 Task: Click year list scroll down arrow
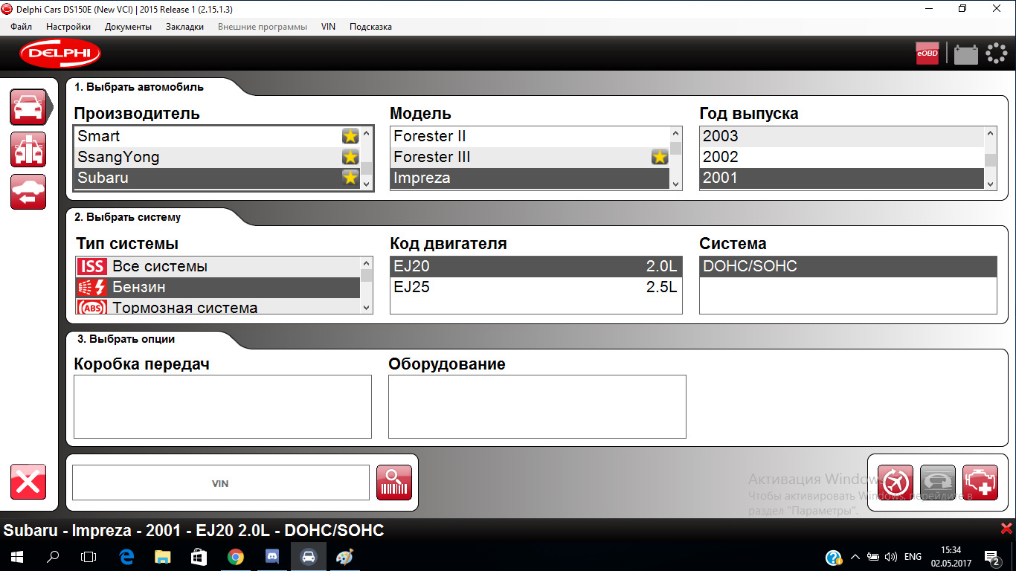pos(990,183)
